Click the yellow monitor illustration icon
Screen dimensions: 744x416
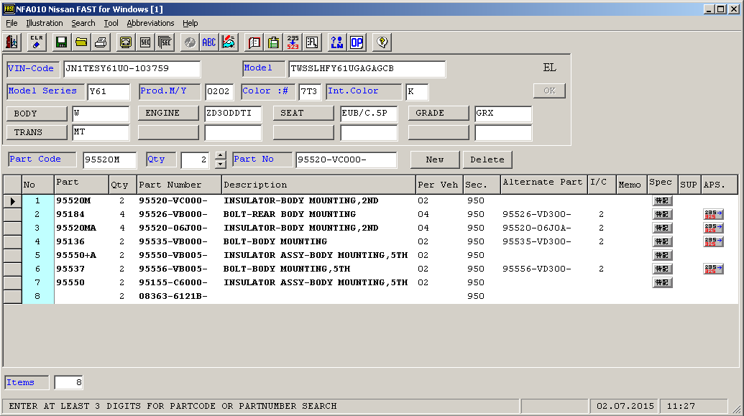point(126,42)
